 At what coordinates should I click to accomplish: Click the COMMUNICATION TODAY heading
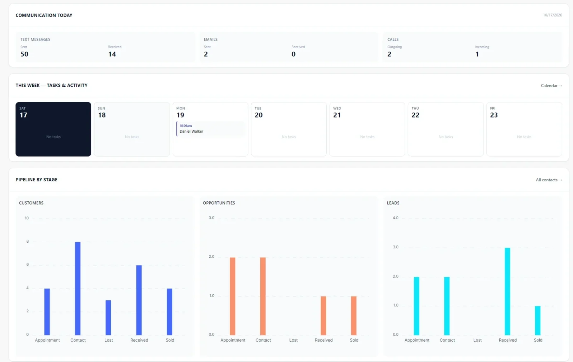coord(44,15)
